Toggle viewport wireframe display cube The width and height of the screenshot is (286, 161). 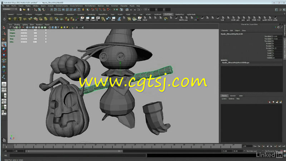click(x=50, y=28)
